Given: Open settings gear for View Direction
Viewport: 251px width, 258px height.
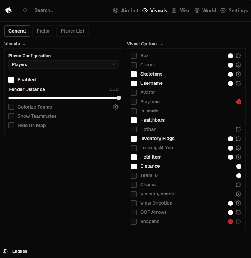Looking at the screenshot, I should pos(238,203).
